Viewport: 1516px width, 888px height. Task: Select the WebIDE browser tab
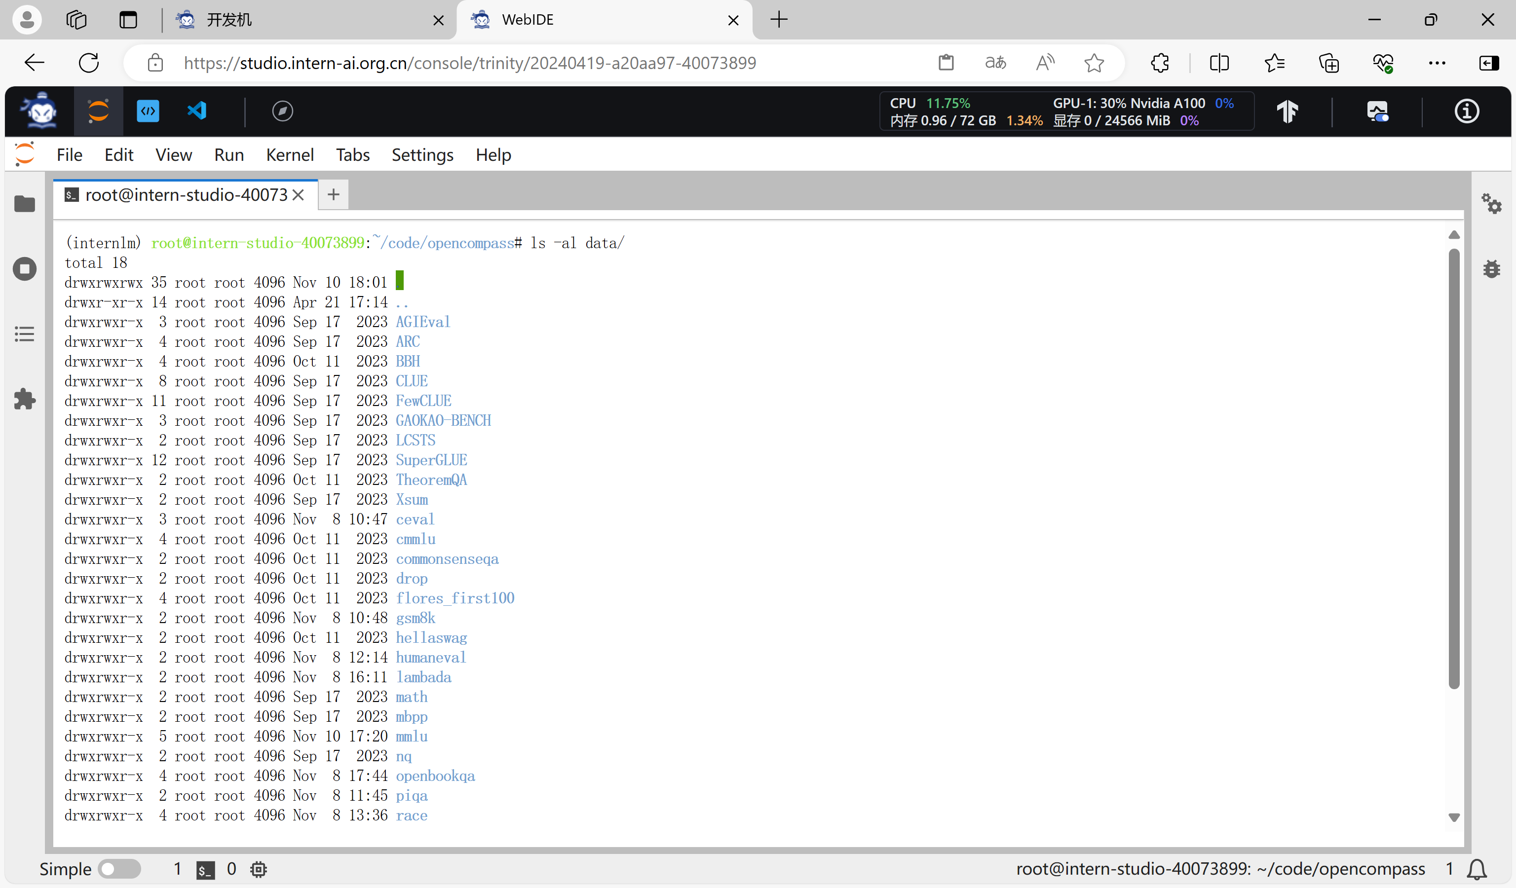pyautogui.click(x=604, y=20)
